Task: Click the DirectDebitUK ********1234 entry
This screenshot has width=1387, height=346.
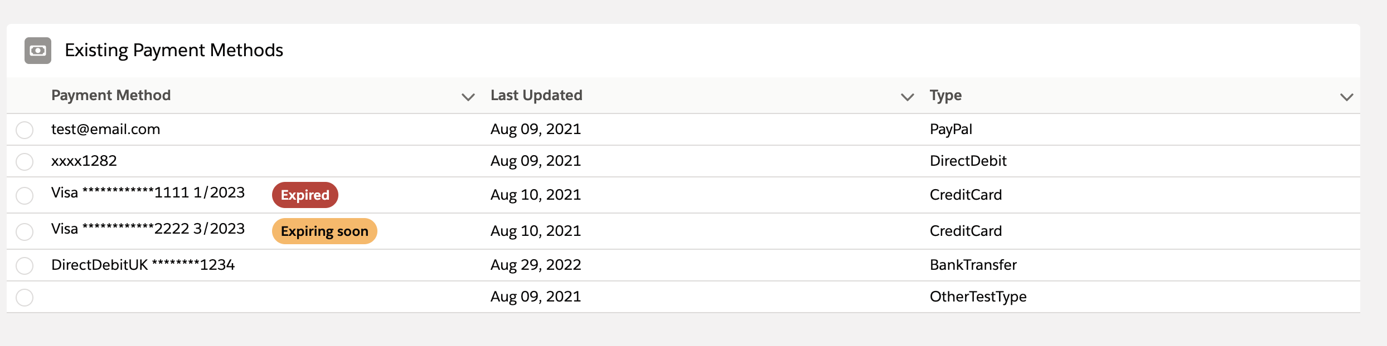Action: 143,265
